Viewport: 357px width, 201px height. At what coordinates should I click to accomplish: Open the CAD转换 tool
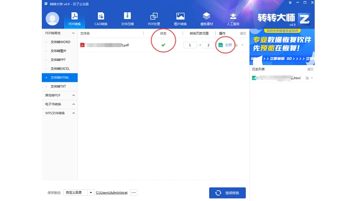[x=101, y=19]
